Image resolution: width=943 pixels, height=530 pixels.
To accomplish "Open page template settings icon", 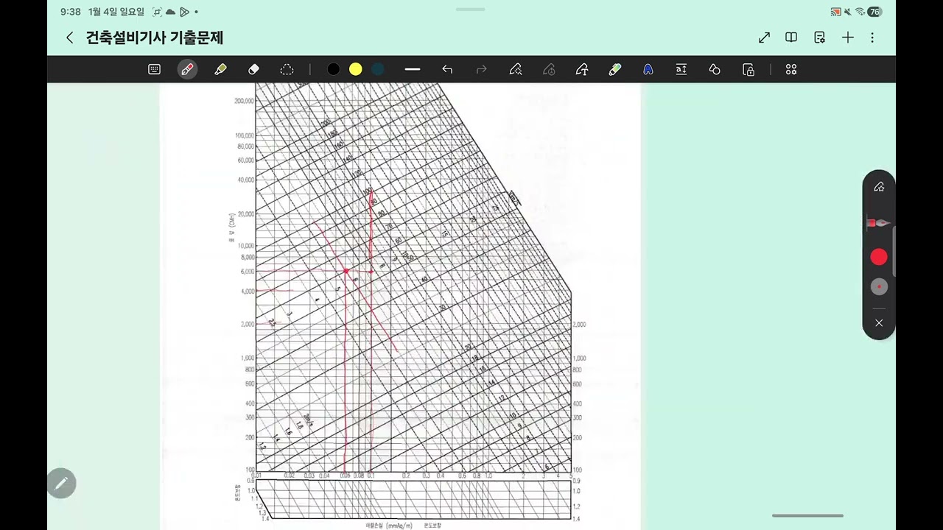I will [x=819, y=38].
